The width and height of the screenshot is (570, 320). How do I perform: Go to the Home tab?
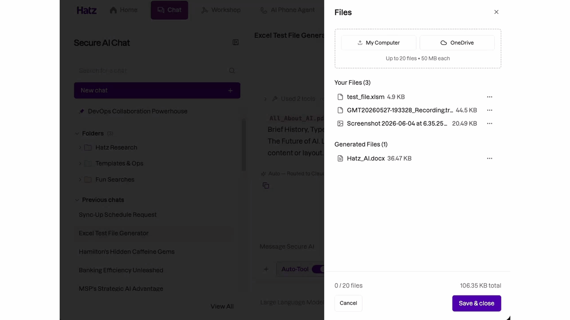pyautogui.click(x=123, y=10)
